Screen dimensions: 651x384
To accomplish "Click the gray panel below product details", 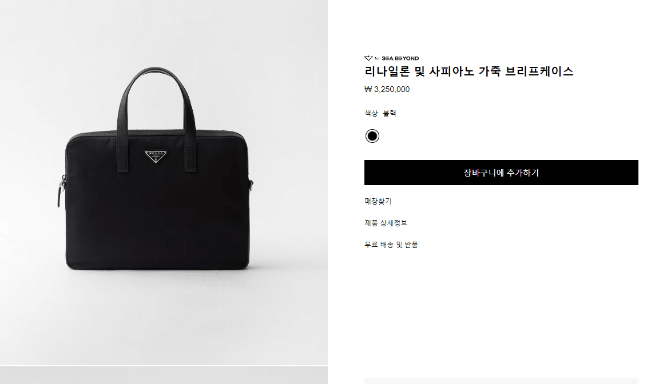I will click(x=501, y=381).
